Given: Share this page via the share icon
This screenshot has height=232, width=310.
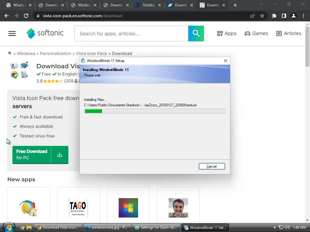Looking at the screenshot, I should (x=252, y=16).
